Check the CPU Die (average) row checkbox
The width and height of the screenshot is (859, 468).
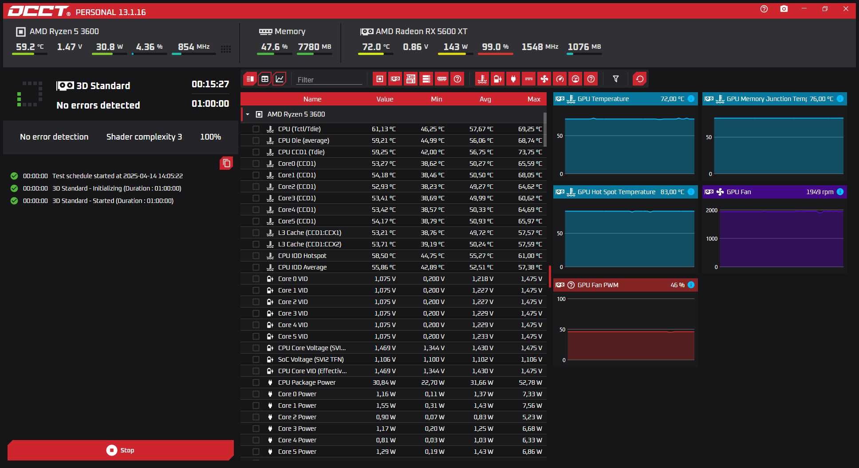[x=256, y=140]
